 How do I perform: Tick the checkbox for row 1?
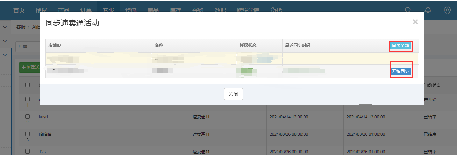28,99
